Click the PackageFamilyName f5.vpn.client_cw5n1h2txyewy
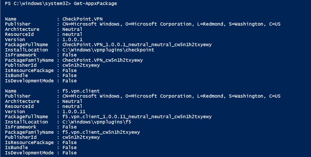The height and width of the screenshot is (157, 311). click(x=101, y=132)
